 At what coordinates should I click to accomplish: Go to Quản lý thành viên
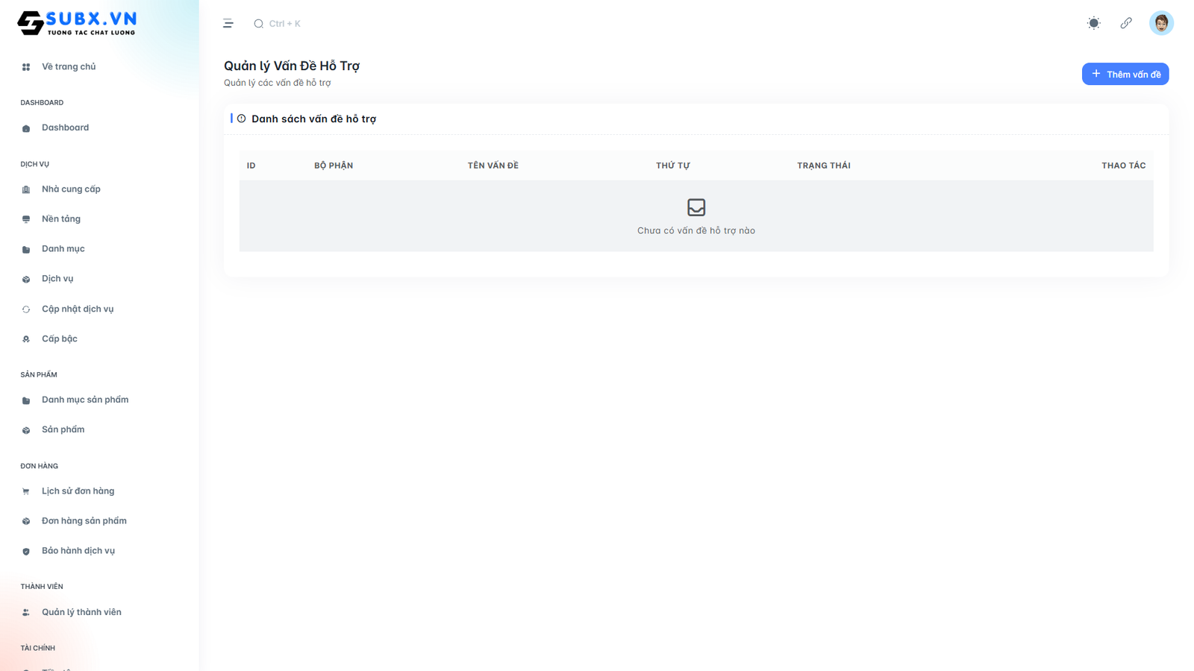coord(81,612)
